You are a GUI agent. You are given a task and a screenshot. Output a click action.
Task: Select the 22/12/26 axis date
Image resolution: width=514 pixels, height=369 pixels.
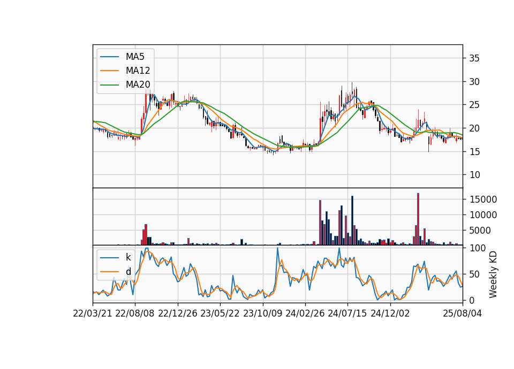coord(178,313)
